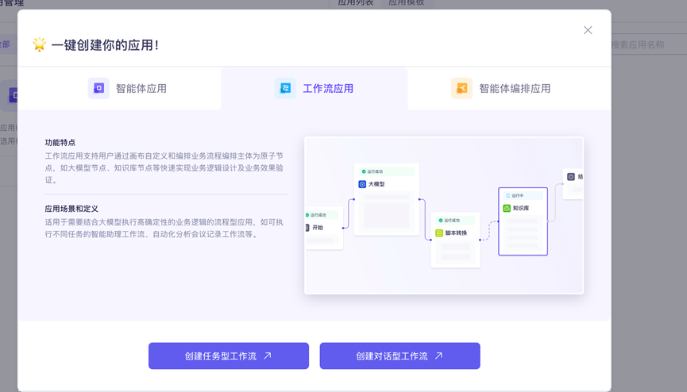Image resolution: width=687 pixels, height=392 pixels.
Task: Click 知识库 node icon in preview
Action: pos(507,208)
